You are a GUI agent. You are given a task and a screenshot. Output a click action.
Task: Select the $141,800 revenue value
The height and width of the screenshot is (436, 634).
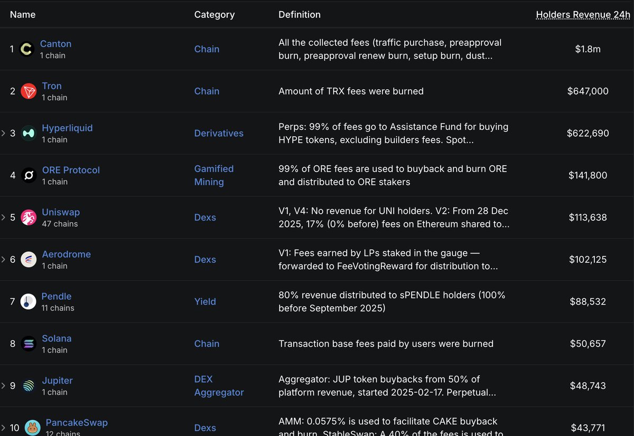[588, 175]
